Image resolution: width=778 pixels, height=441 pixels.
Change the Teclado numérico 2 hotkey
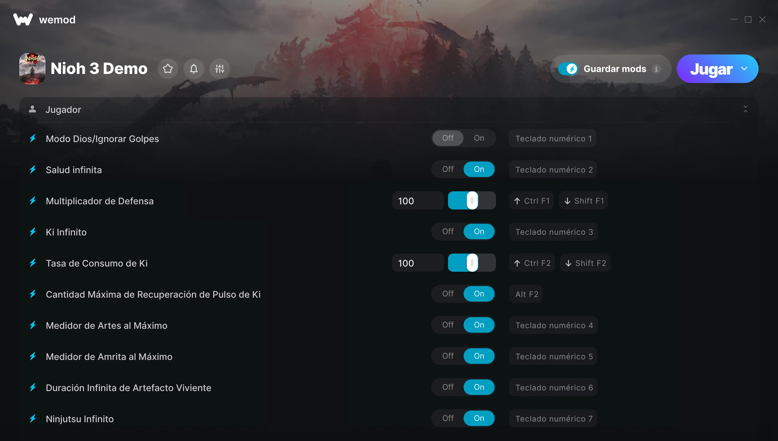pos(554,170)
